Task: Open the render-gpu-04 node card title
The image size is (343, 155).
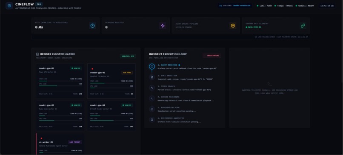Action: [97, 105]
